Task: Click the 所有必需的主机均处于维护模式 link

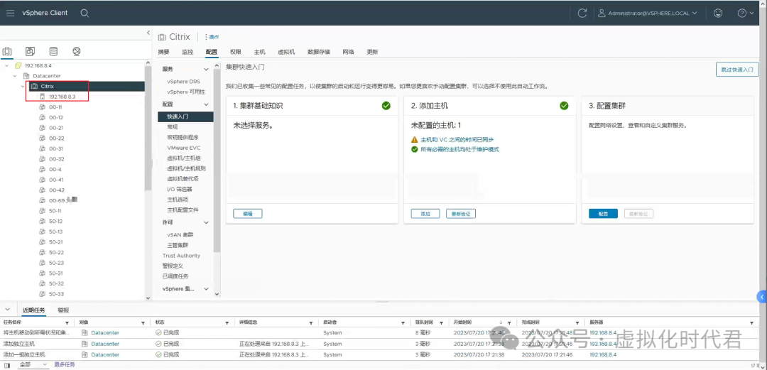Action: [x=459, y=149]
